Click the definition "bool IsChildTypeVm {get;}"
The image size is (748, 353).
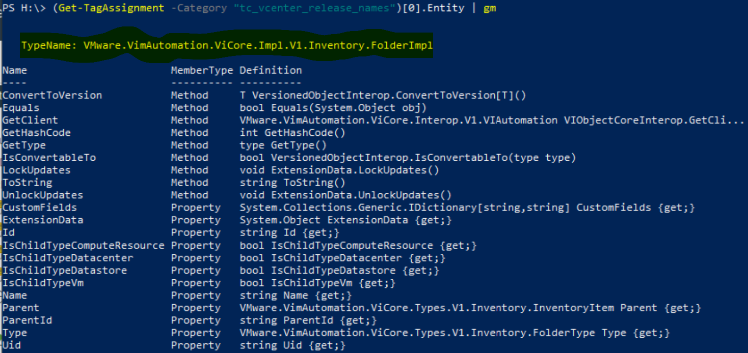coord(317,283)
